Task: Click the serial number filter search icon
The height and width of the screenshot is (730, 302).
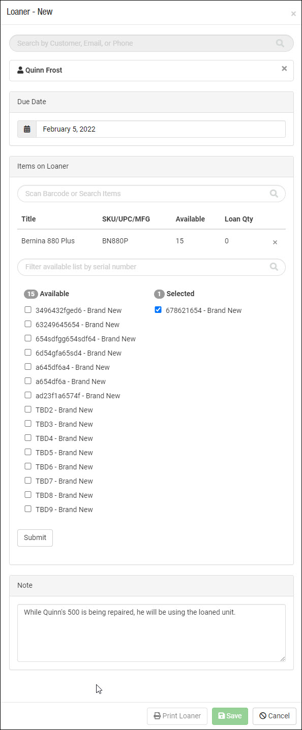Action: pos(274,267)
